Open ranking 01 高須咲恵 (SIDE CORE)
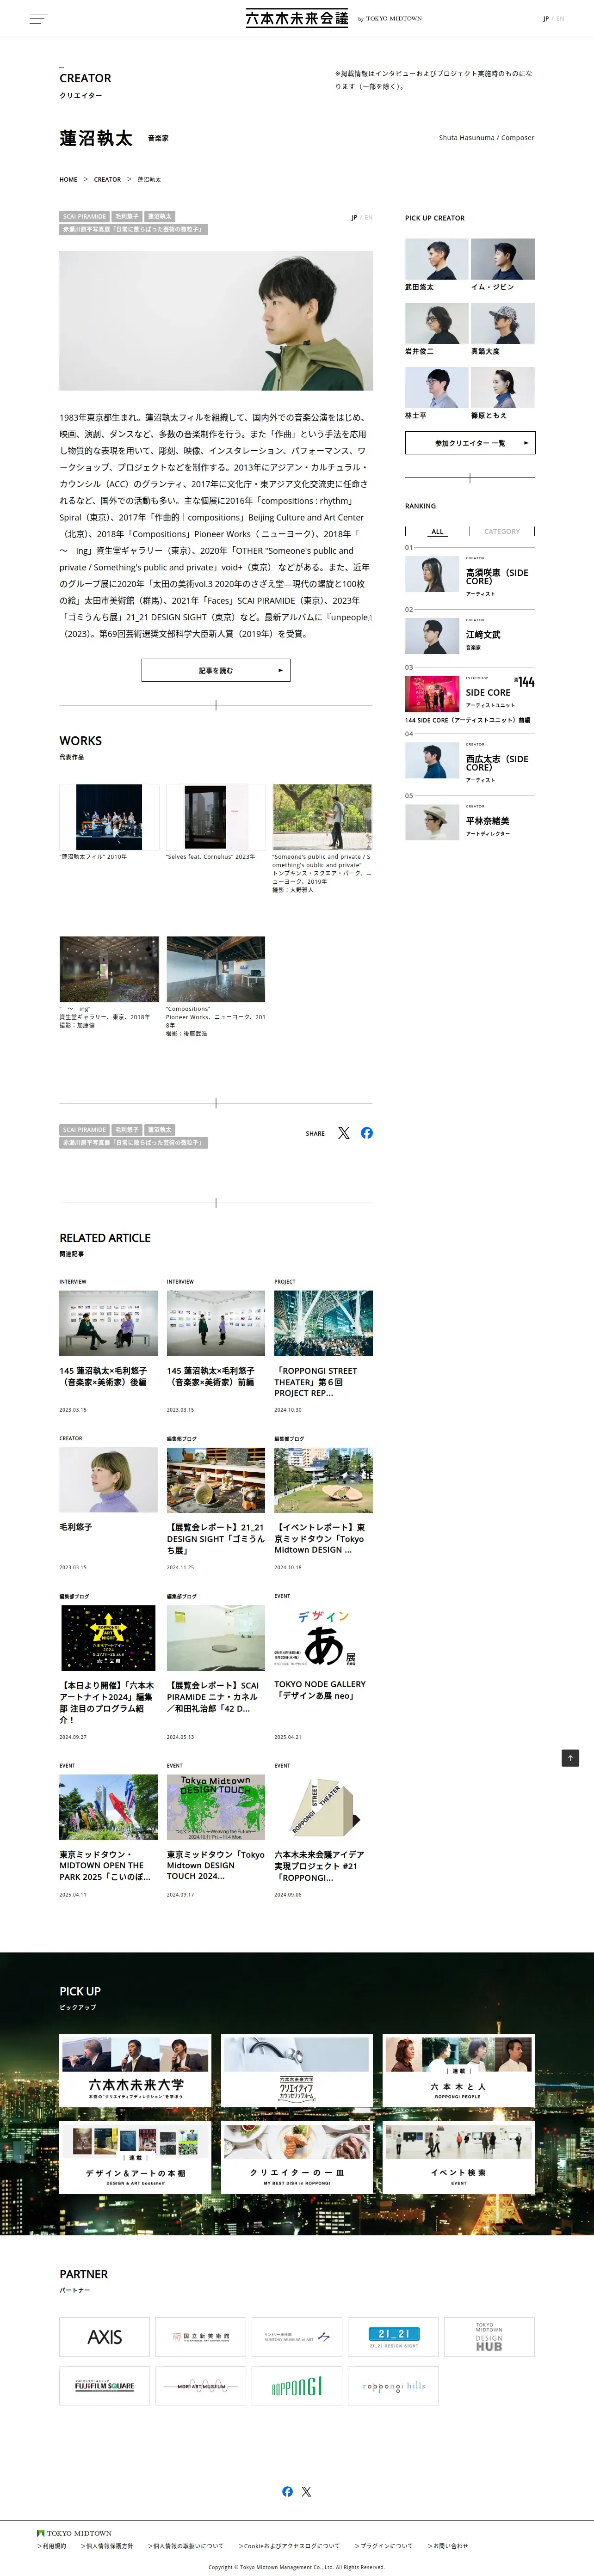The image size is (594, 2576). click(470, 575)
